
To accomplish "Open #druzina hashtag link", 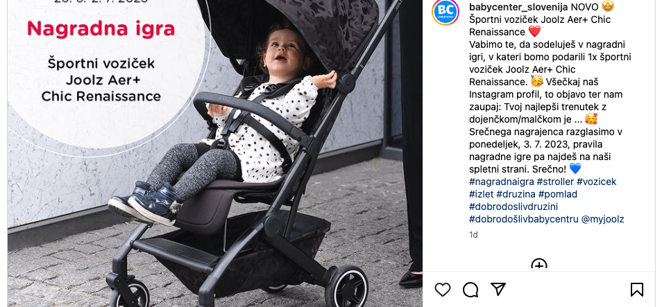I will (x=516, y=195).
